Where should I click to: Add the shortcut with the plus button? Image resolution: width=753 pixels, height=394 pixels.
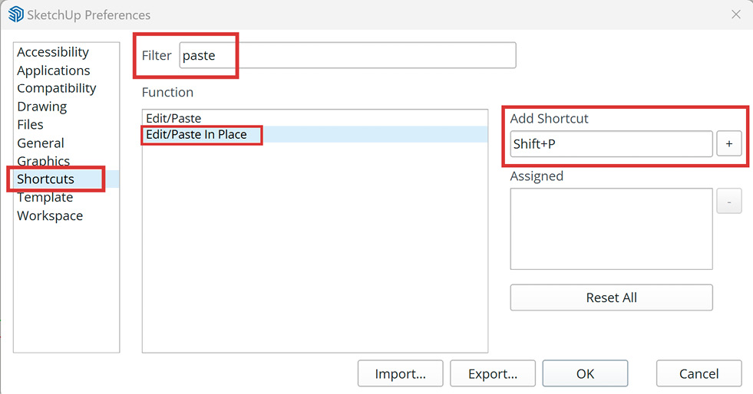click(x=729, y=144)
